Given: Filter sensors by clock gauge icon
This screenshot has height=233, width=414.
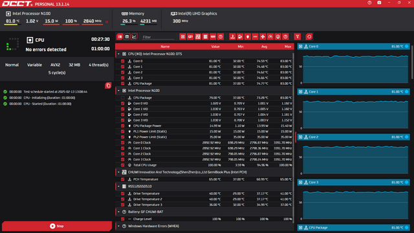Looking at the screenshot, I should tap(270, 37).
